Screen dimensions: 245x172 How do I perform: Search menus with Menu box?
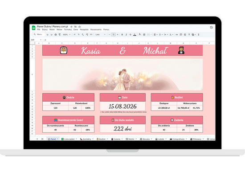tap(39, 34)
